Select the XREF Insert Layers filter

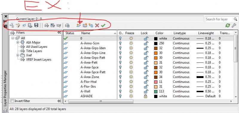tap(39, 59)
